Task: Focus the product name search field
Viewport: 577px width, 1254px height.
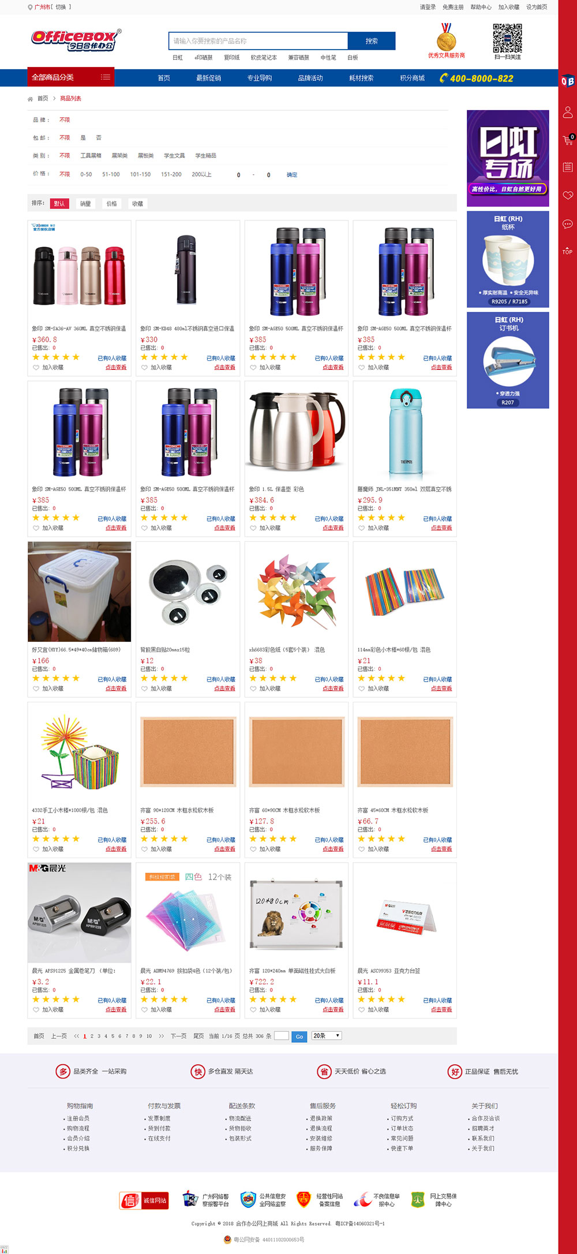Action: pyautogui.click(x=258, y=41)
